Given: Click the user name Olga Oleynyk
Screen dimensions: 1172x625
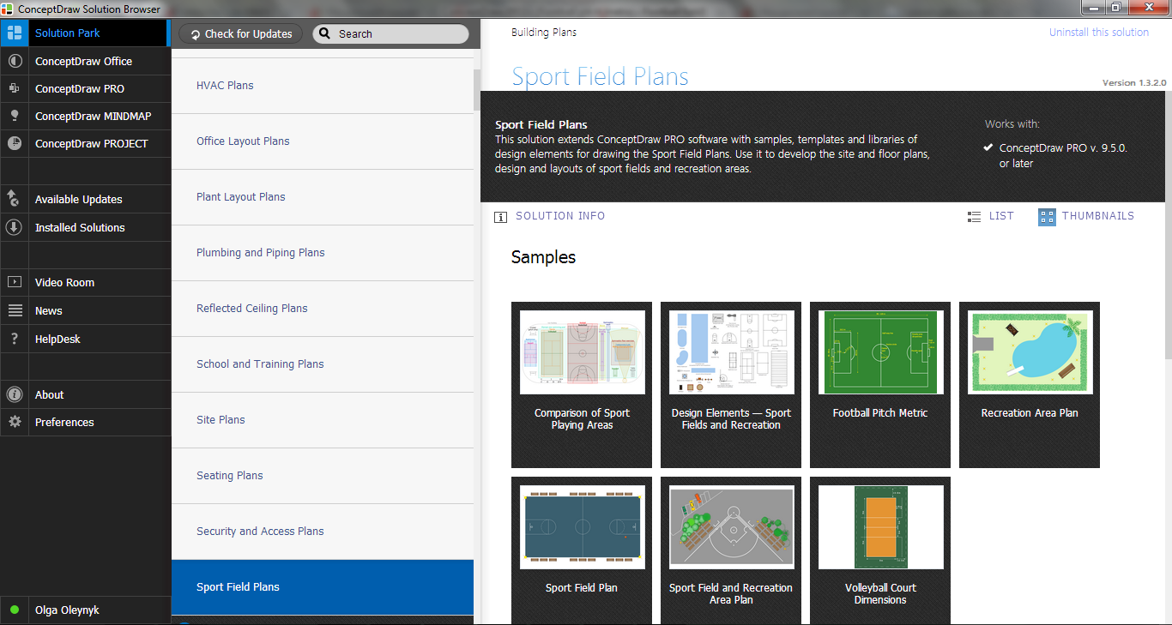Looking at the screenshot, I should [x=67, y=610].
